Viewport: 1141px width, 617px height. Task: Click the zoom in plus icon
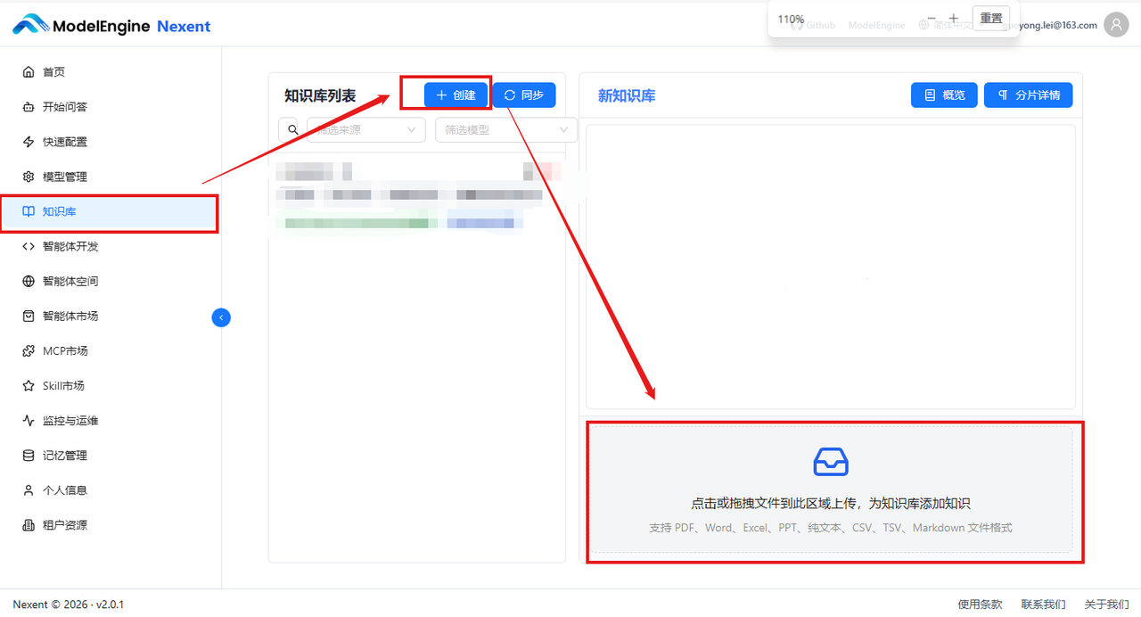953,18
